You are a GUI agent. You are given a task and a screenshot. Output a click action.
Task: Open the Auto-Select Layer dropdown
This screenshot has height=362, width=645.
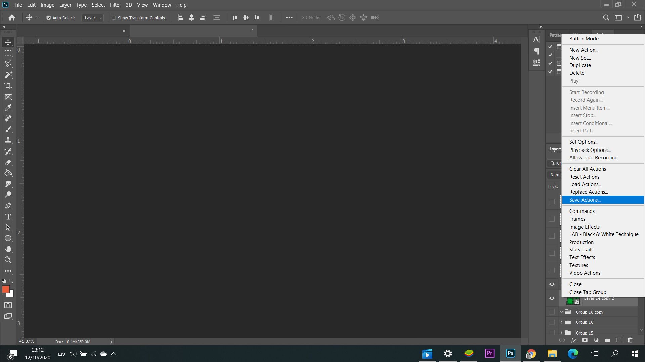92,18
